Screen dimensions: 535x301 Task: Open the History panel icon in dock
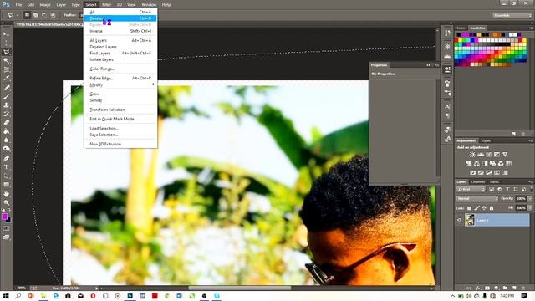coord(447,33)
